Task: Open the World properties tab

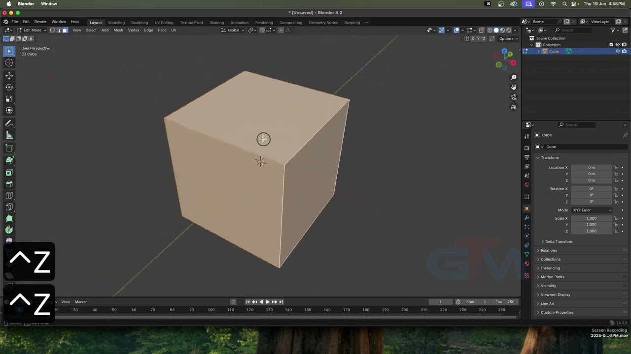Action: tap(526, 185)
